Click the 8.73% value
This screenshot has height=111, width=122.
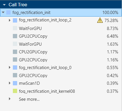[113, 28]
